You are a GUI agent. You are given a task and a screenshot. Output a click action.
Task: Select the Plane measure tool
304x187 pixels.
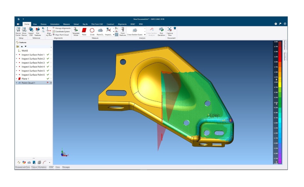(84, 31)
